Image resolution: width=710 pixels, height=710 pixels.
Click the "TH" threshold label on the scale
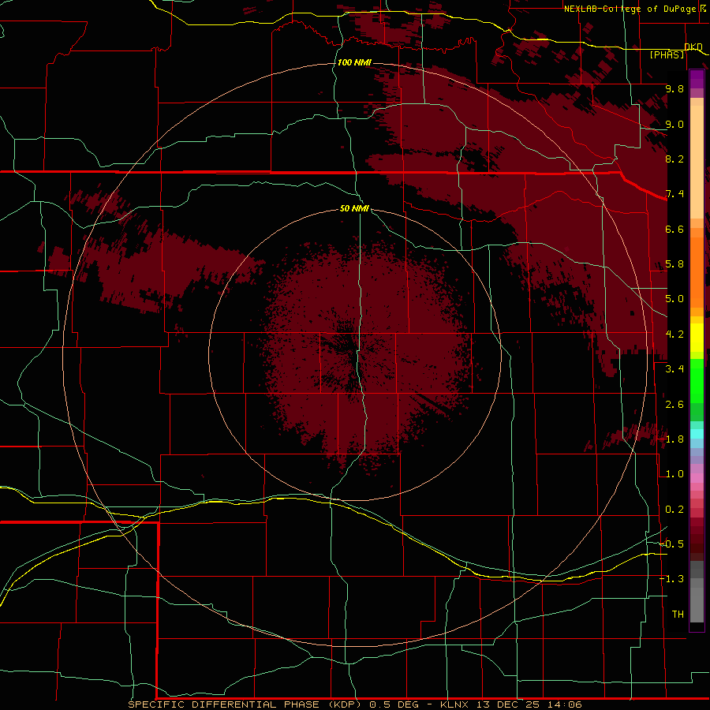[678, 614]
